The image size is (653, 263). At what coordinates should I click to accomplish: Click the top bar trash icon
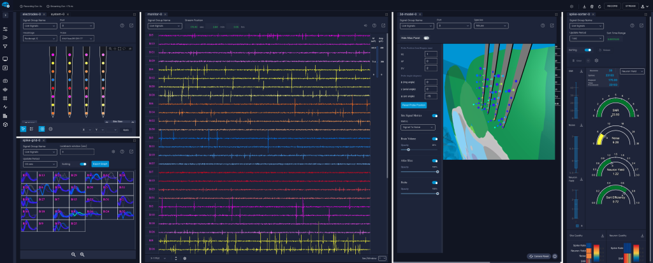pos(592,6)
